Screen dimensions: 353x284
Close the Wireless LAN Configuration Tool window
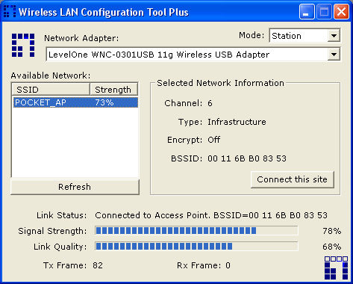[x=341, y=11]
